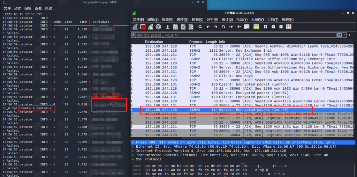Open the 统计(S) menu in Wireshark
Viewport: 357px width, 177px height.
pyautogui.click(x=227, y=20)
